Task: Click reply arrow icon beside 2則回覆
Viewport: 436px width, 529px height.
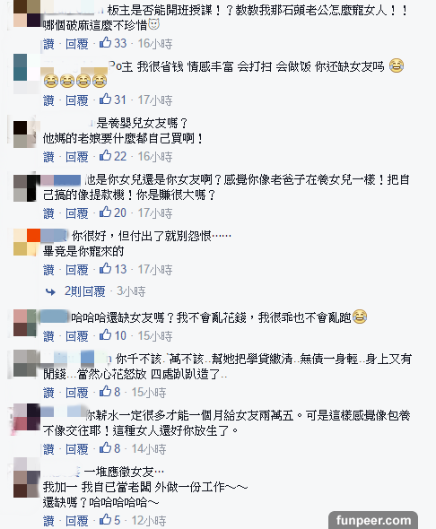Action: tap(50, 291)
